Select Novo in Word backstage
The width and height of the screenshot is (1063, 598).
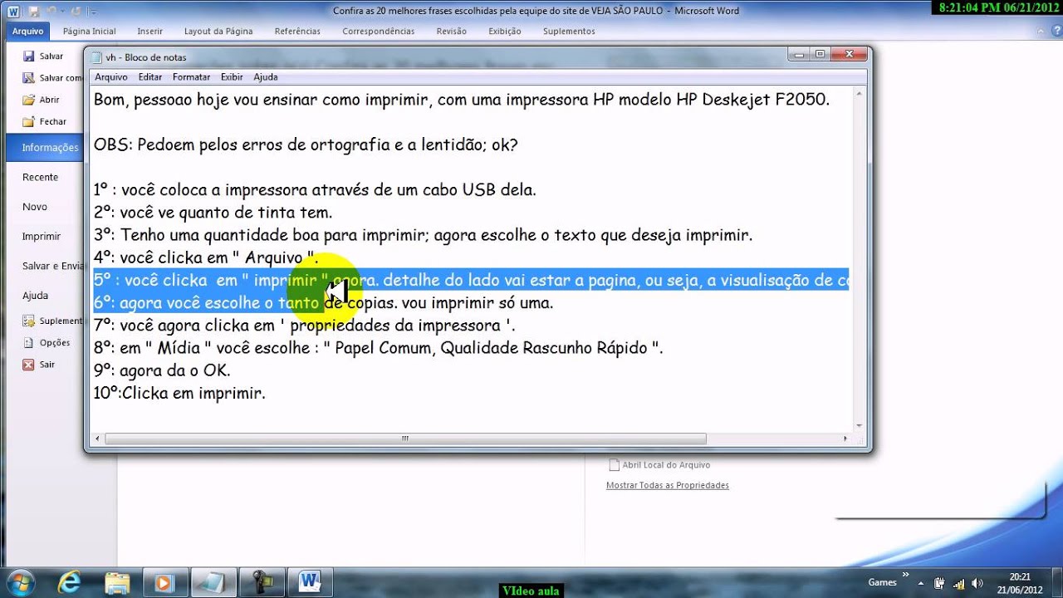(35, 207)
